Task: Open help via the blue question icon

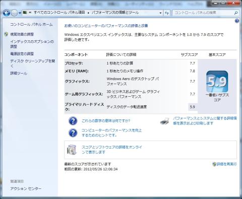Action: click(x=237, y=21)
